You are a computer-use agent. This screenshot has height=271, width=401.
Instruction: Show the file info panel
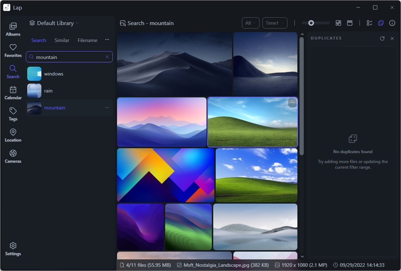[x=392, y=23]
